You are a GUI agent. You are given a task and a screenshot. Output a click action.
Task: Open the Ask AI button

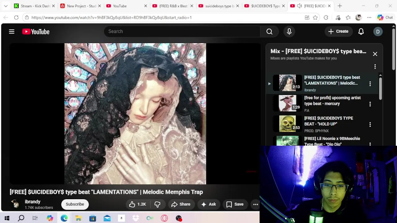pyautogui.click(x=208, y=204)
